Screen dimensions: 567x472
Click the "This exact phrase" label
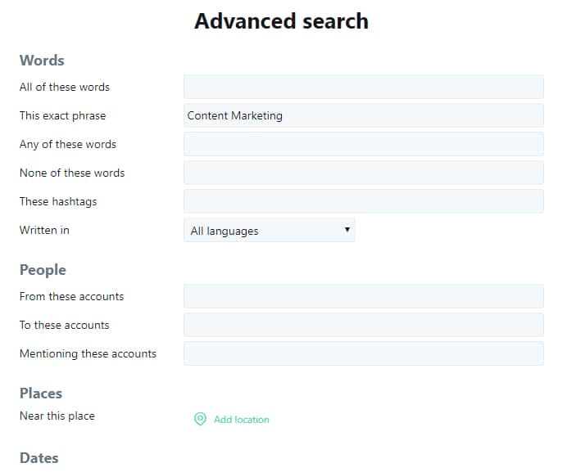tap(62, 115)
